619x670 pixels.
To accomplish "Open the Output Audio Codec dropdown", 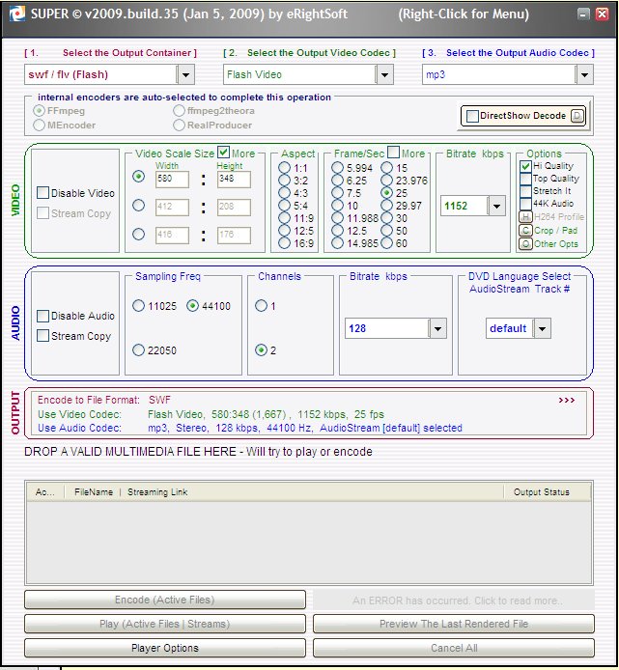I will [584, 74].
